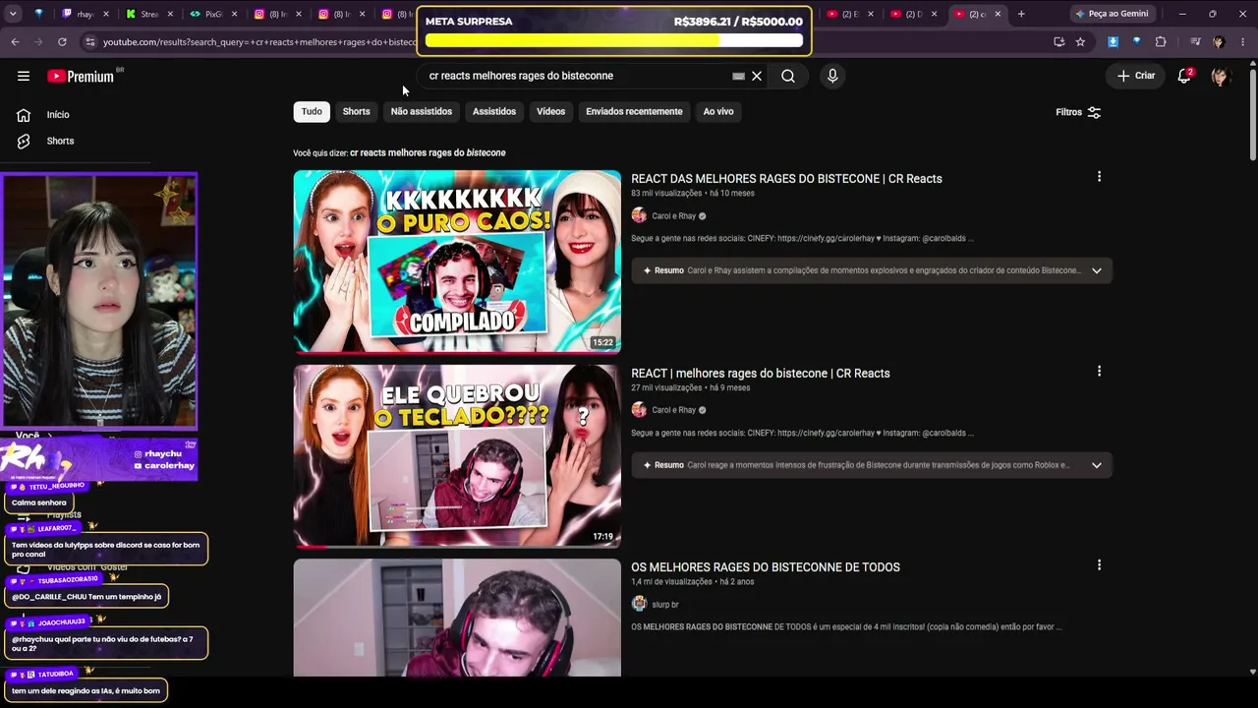View site information beside the URL
Screen dimensions: 1258x708
(x=90, y=42)
